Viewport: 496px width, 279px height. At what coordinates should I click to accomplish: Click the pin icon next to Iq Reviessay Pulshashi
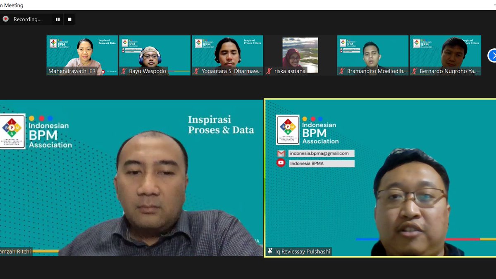tap(270, 251)
